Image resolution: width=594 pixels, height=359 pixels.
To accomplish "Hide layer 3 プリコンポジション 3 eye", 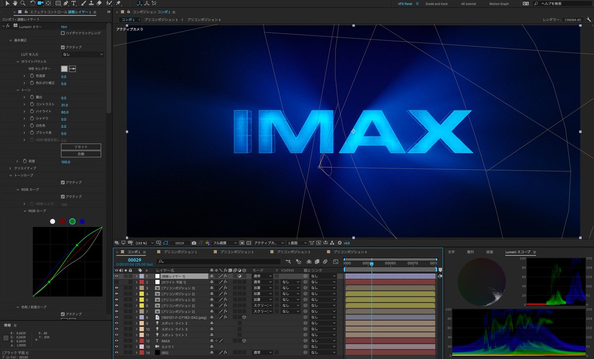I will pos(117,288).
